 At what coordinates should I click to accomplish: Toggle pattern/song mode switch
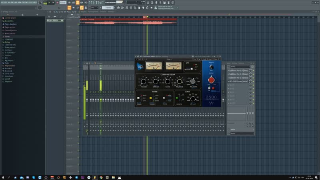[45, 3]
